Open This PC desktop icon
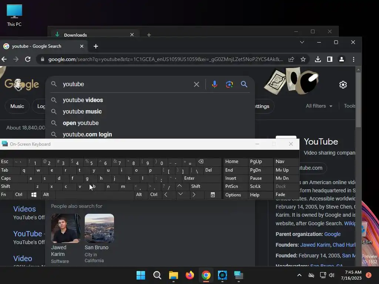 pyautogui.click(x=14, y=15)
